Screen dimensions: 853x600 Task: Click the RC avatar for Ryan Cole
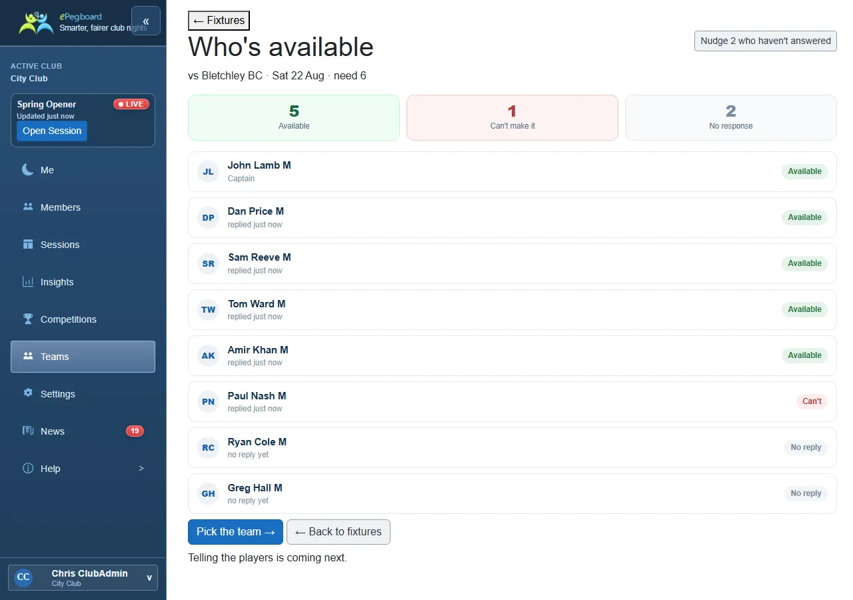tap(209, 447)
